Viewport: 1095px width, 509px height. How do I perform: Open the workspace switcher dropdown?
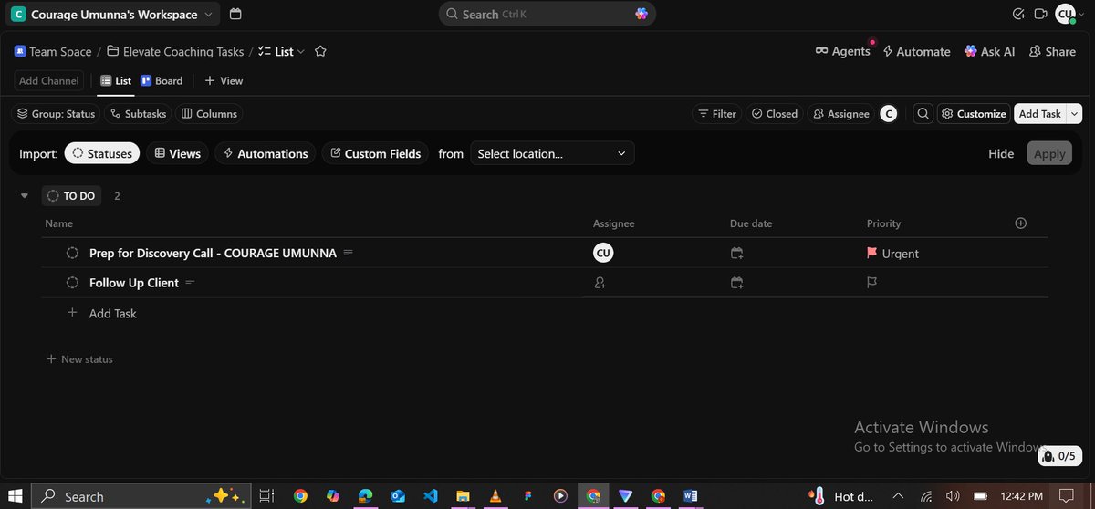(114, 15)
